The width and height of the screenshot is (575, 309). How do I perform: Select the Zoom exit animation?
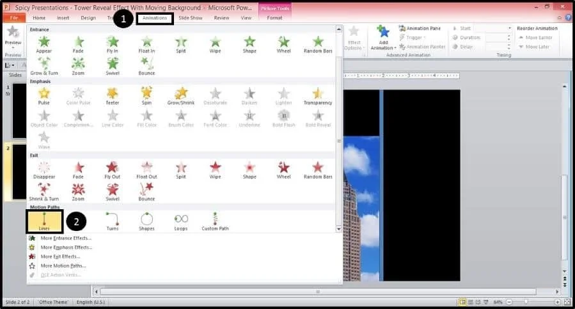78,193
